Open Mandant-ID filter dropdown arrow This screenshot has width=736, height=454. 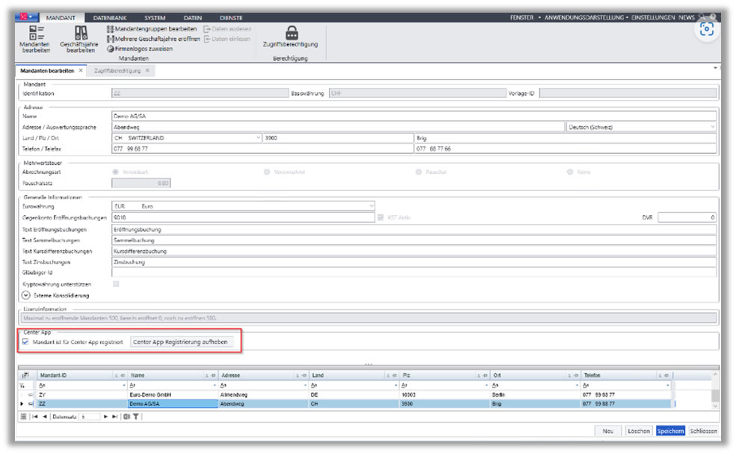[124, 385]
